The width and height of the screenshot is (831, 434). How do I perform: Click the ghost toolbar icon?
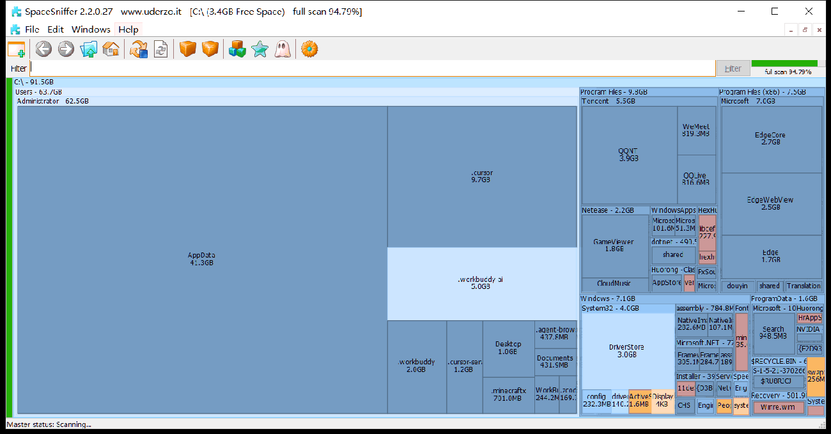282,49
